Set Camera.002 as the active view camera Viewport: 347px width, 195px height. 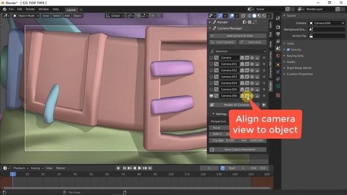[211, 70]
